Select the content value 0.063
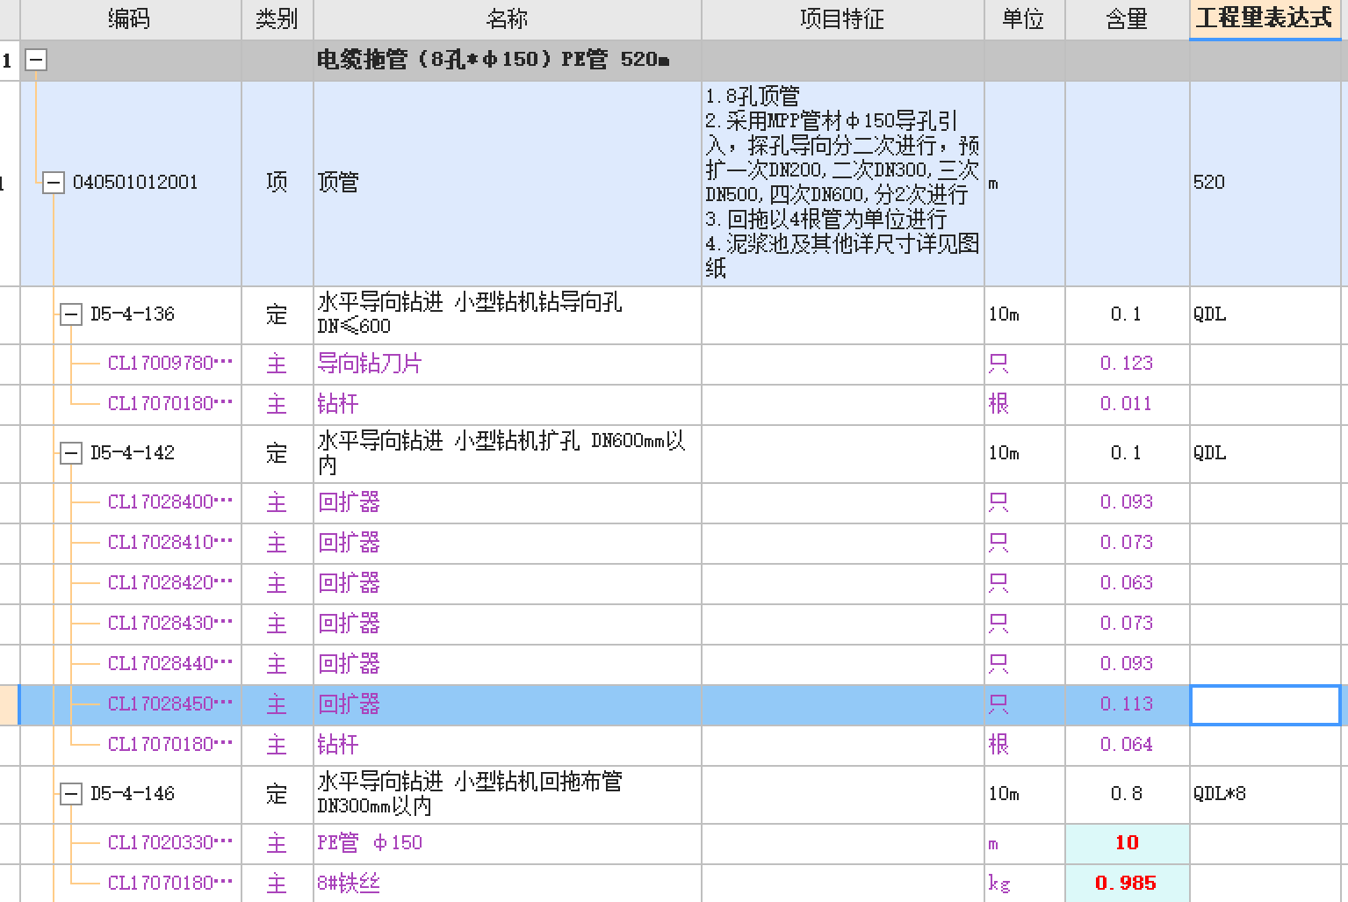The width and height of the screenshot is (1348, 902). click(x=1127, y=583)
